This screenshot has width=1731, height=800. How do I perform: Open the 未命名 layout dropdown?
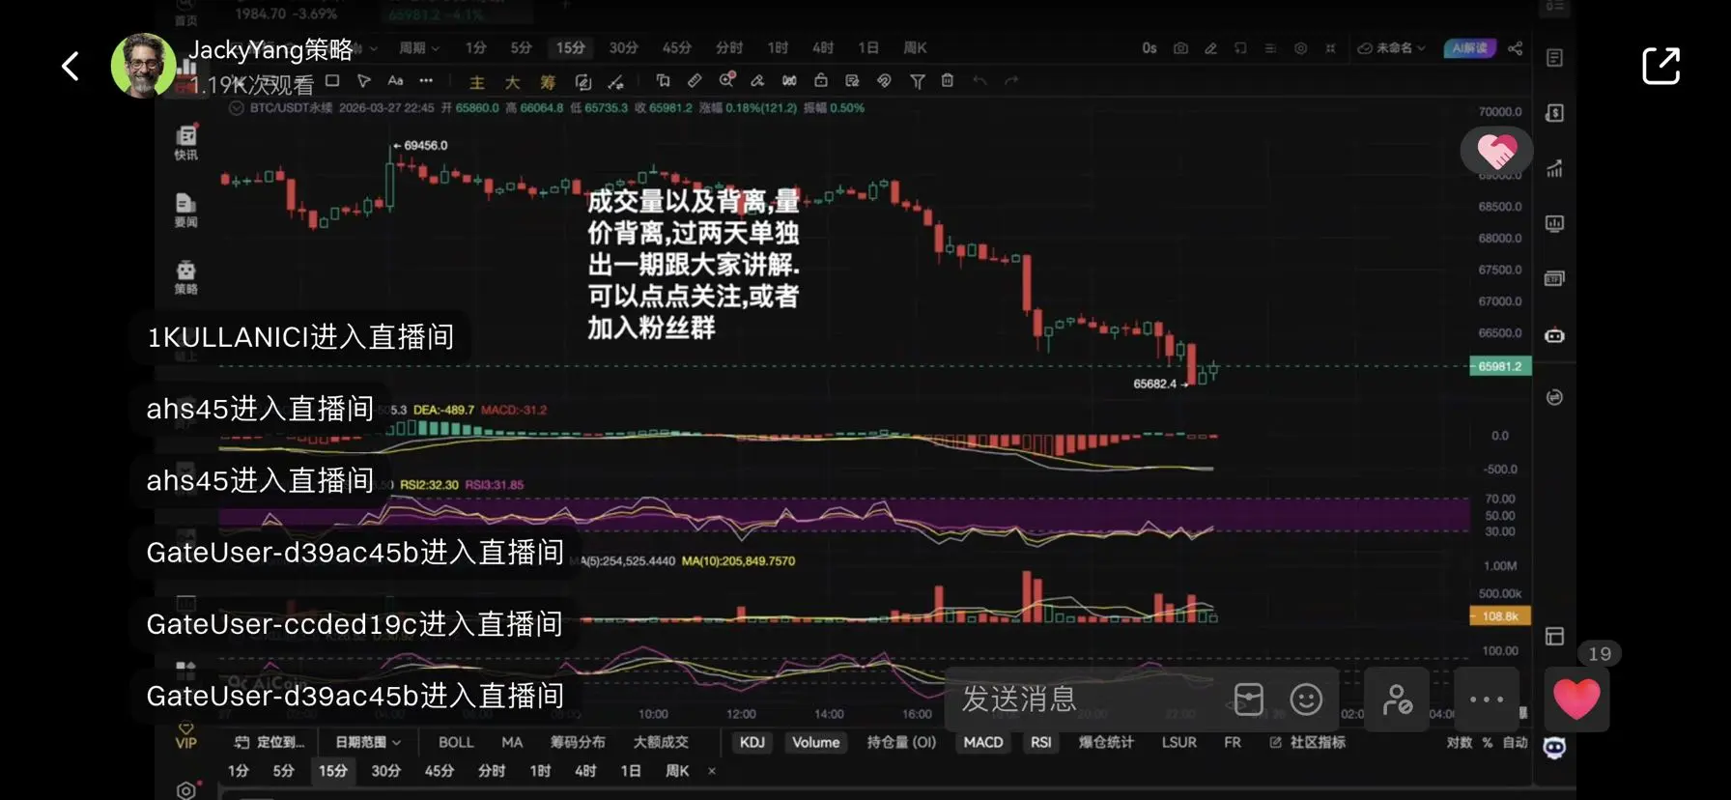tap(1392, 47)
